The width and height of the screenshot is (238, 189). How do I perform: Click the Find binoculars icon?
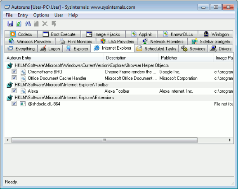coord(28,24)
